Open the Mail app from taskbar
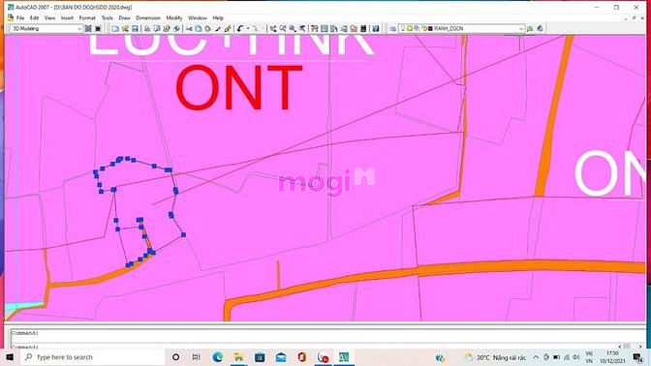651x366 pixels. (281, 357)
